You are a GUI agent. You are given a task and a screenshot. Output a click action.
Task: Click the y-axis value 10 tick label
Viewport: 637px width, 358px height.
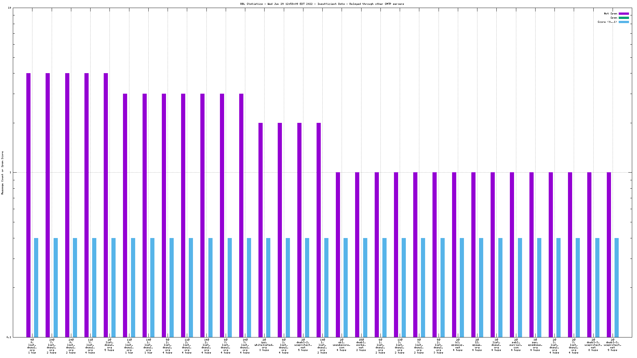(x=9, y=8)
